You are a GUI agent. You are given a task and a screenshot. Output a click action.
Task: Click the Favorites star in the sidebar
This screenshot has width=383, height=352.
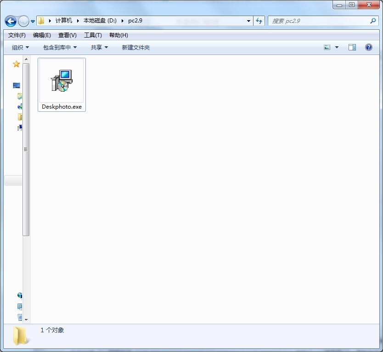click(x=17, y=64)
